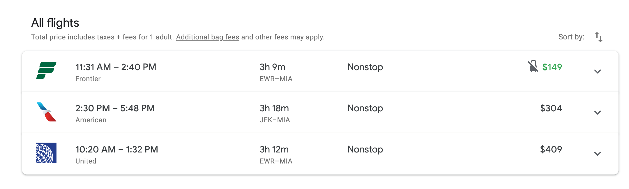Image resolution: width=629 pixels, height=189 pixels.
Task: Click the 3h 9m duration
Action: point(272,67)
